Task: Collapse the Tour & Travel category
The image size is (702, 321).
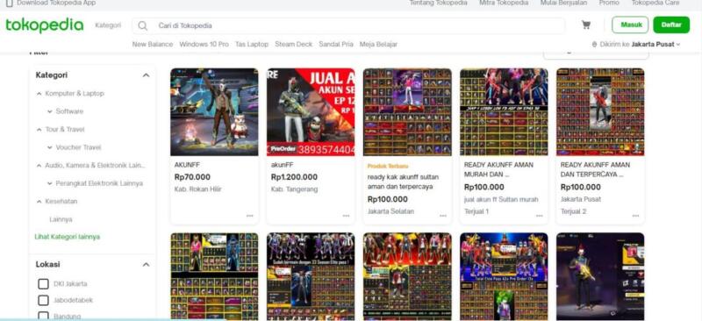Action: tap(39, 130)
